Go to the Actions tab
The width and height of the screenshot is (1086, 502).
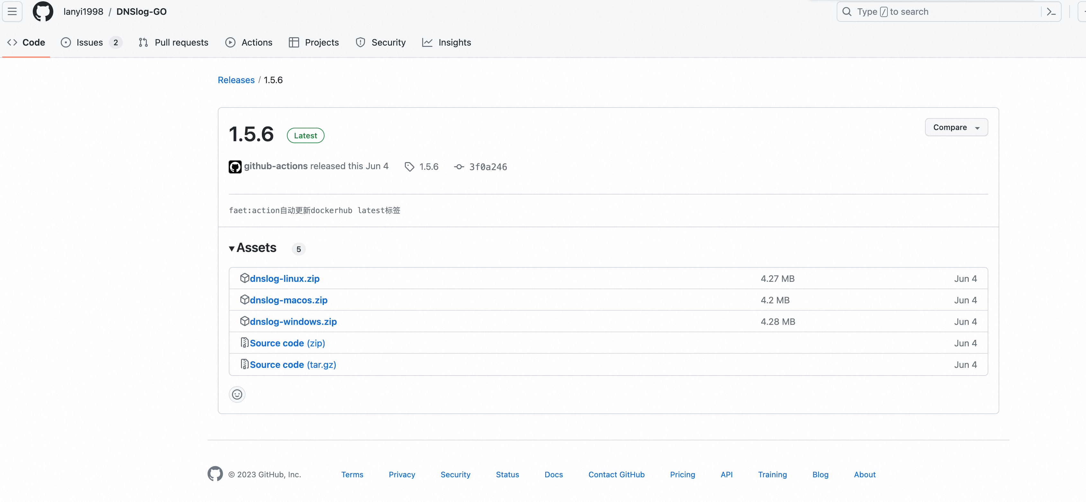249,42
